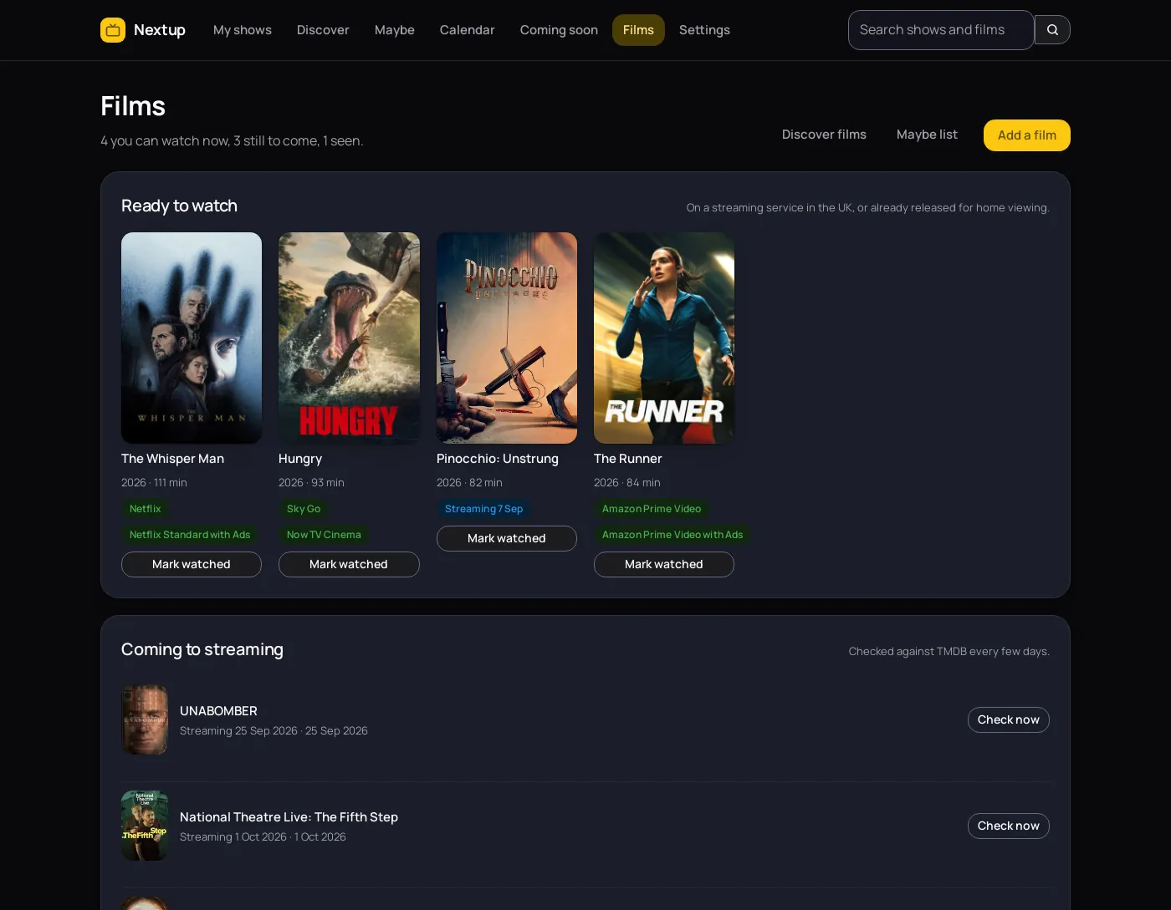Viewport: 1171px width, 910px height.
Task: Focus the Search shows and films field
Action: click(941, 30)
